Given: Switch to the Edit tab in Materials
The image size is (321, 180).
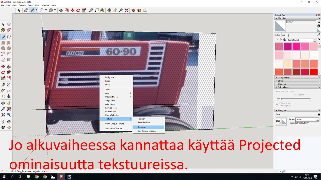Looking at the screenshot, I should point(284,35).
